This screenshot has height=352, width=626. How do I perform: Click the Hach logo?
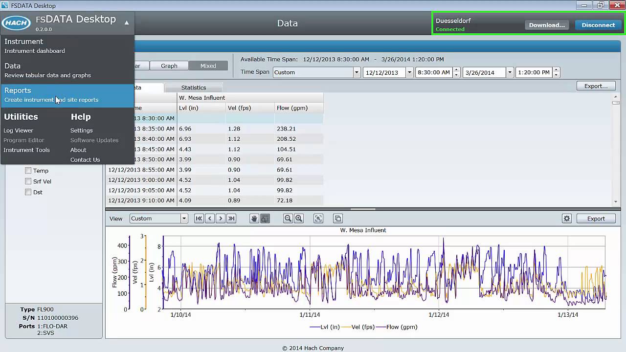pyautogui.click(x=16, y=23)
